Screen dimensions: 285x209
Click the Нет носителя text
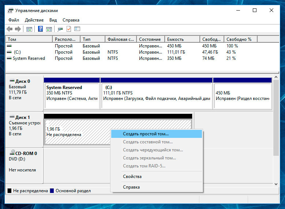pyautogui.click(x=22, y=170)
